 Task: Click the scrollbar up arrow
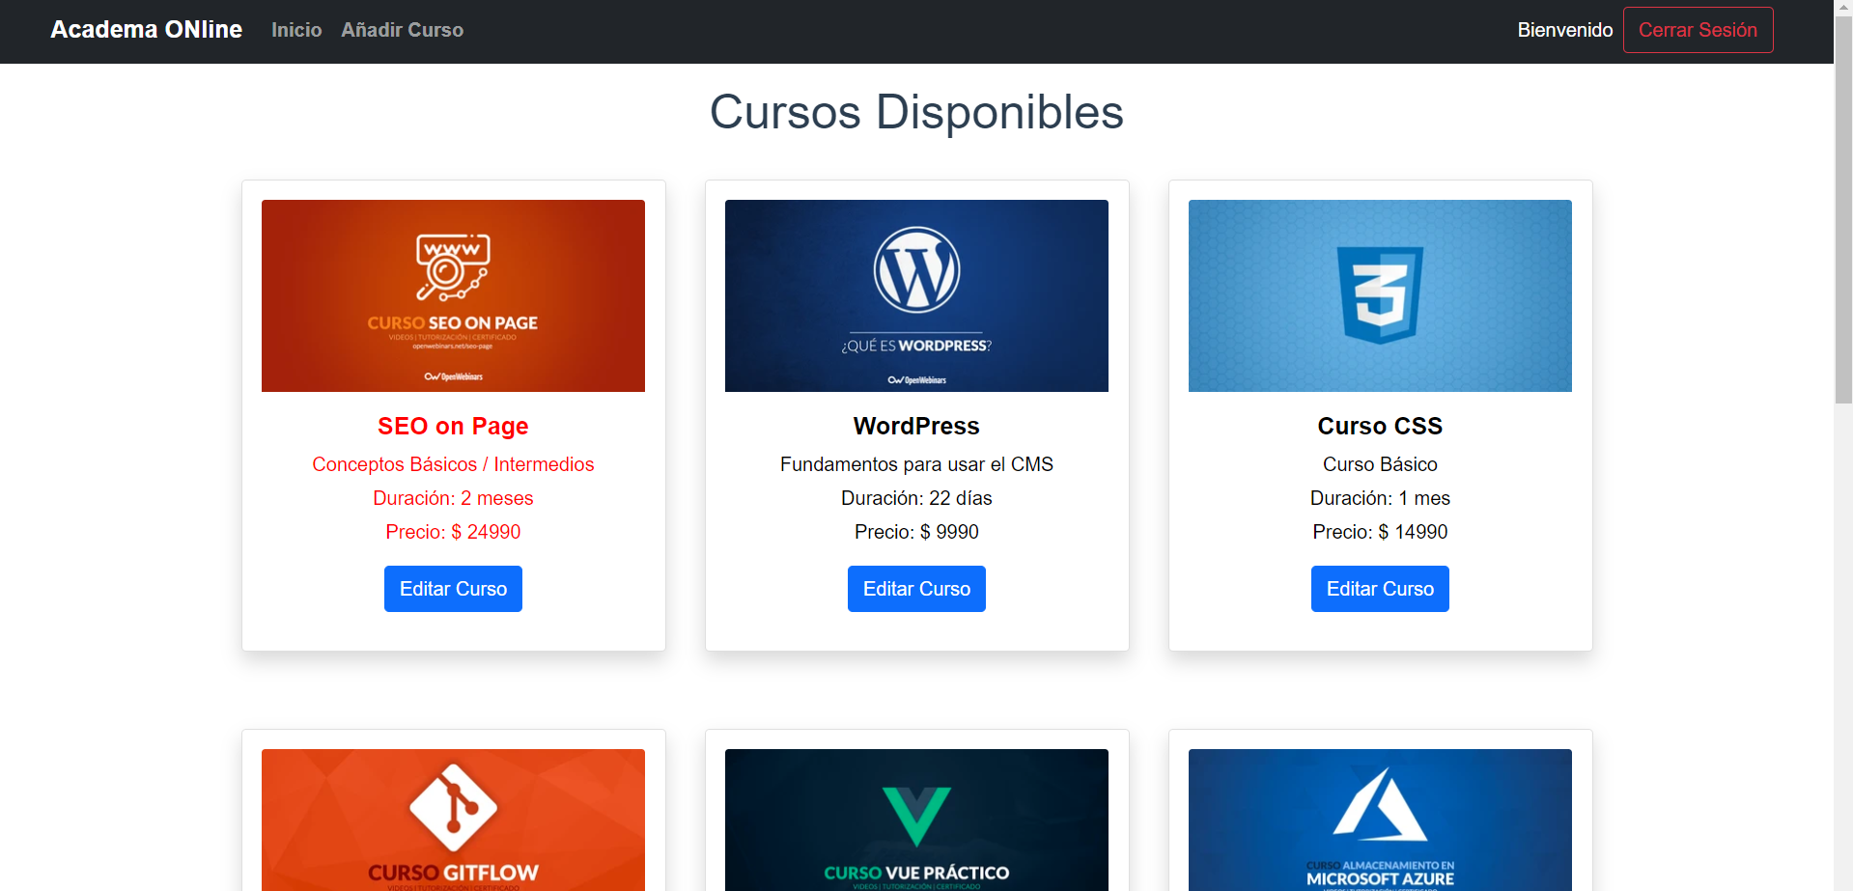coord(1843,8)
